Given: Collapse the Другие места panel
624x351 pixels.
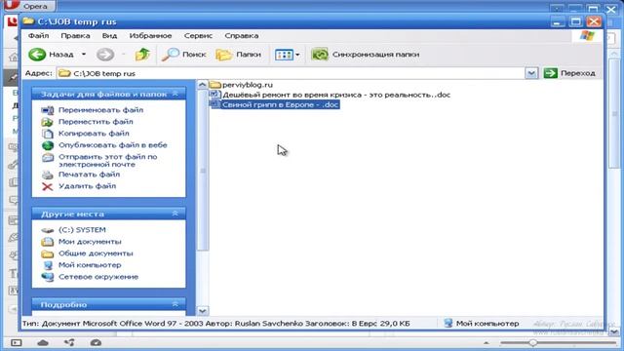Looking at the screenshot, I should [x=175, y=214].
